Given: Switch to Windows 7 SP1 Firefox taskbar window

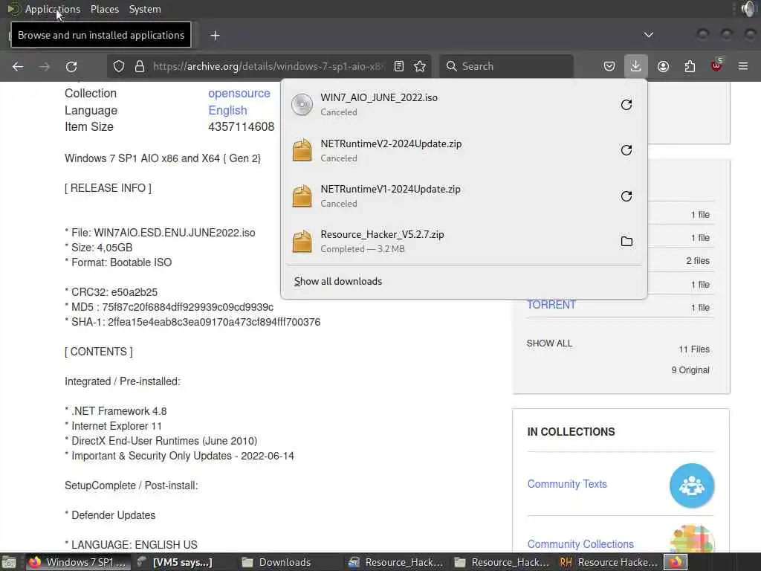Looking at the screenshot, I should click(x=77, y=562).
